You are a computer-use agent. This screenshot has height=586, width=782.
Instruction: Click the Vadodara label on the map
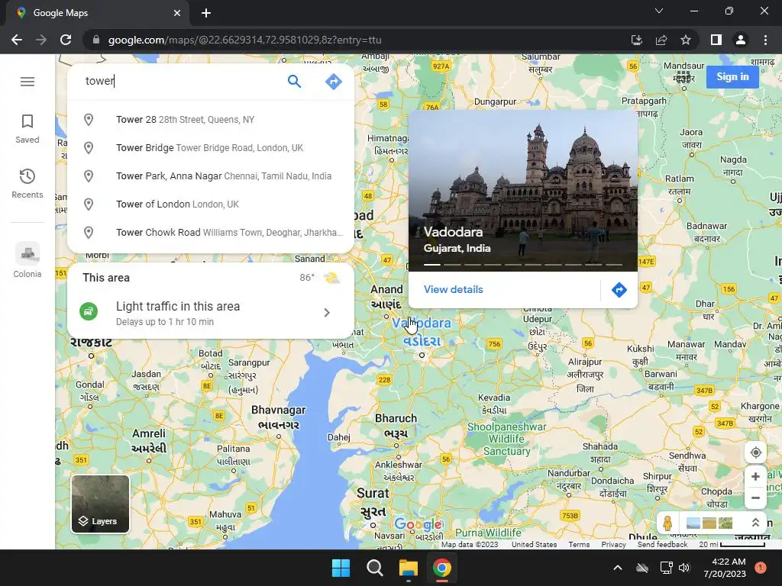pyautogui.click(x=422, y=332)
